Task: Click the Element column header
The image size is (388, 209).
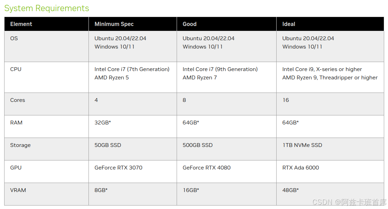Action: [21, 24]
